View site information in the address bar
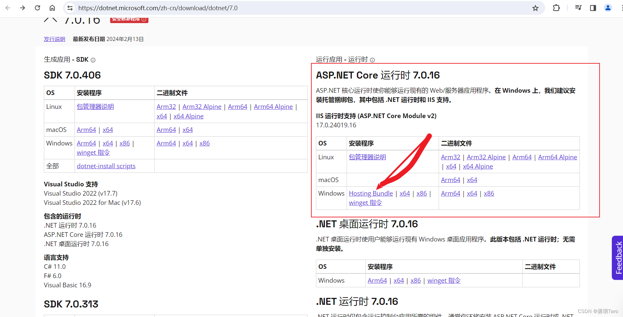This screenshot has width=623, height=317. pyautogui.click(x=70, y=8)
